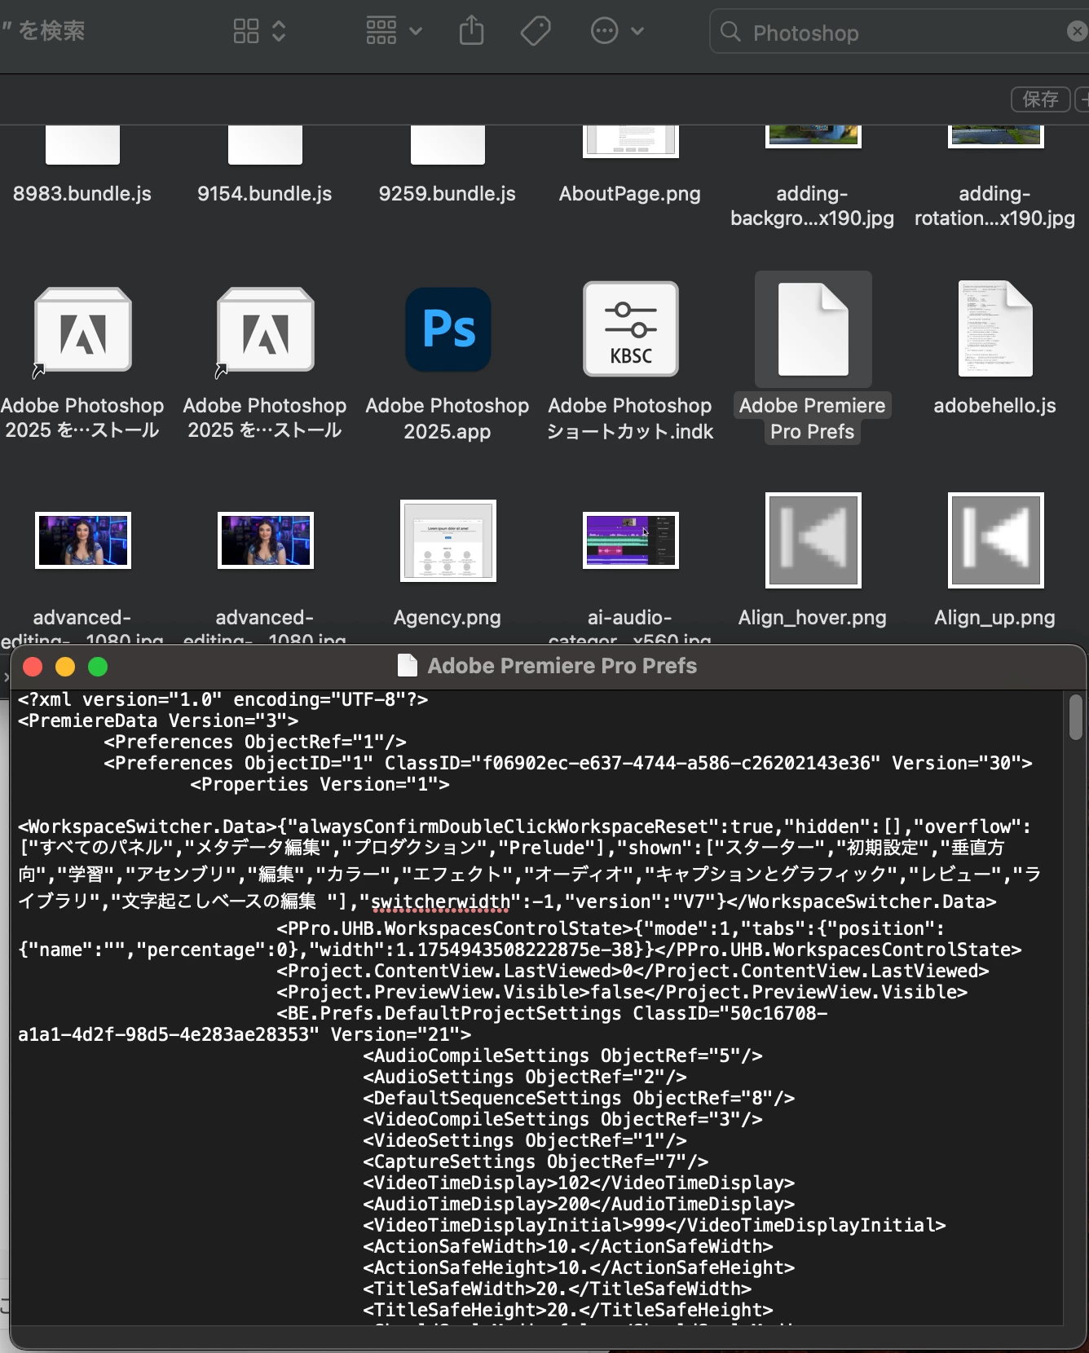Click the TitleSafeHeight line in preview

click(x=567, y=1310)
